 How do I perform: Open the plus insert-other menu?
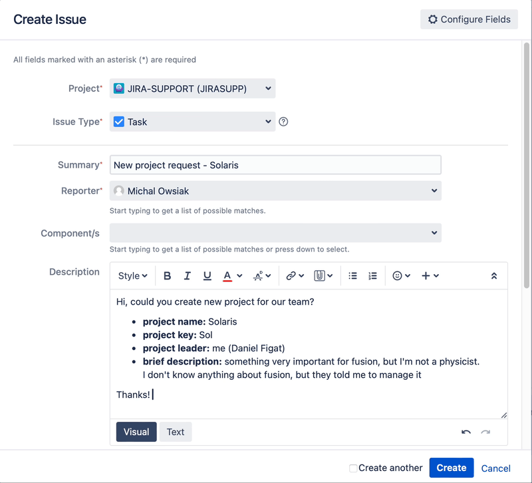pos(430,276)
